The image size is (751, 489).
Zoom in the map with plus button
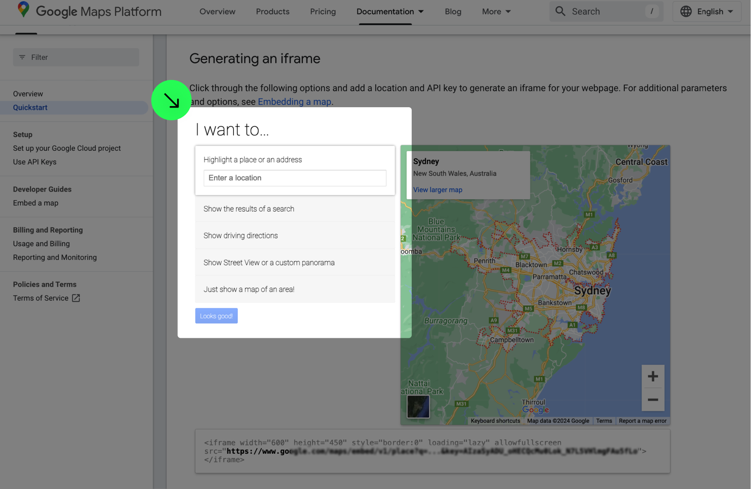(x=652, y=377)
